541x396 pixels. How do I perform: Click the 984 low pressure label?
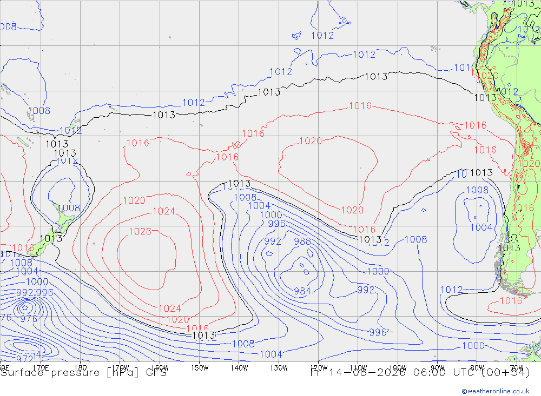302,291
